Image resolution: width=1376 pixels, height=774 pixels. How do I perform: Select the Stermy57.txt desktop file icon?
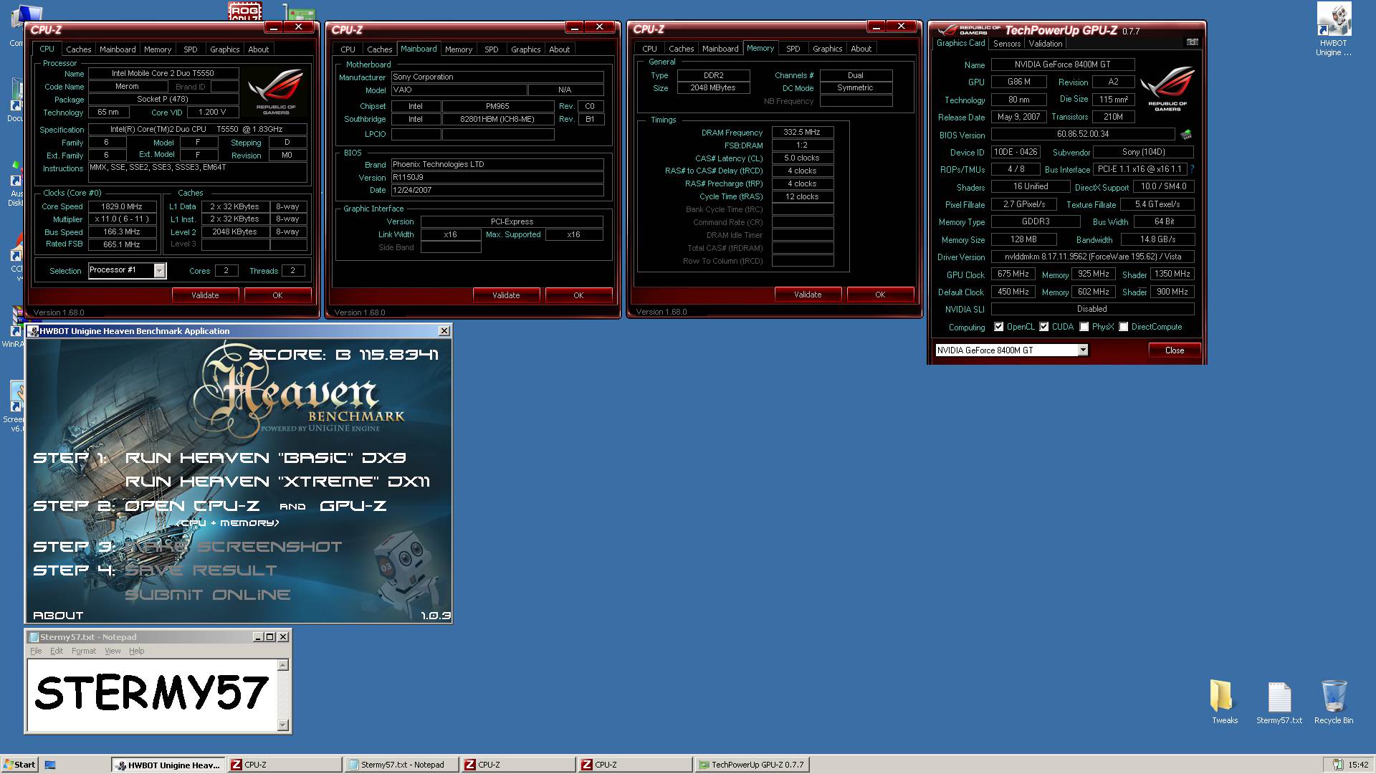click(1279, 702)
